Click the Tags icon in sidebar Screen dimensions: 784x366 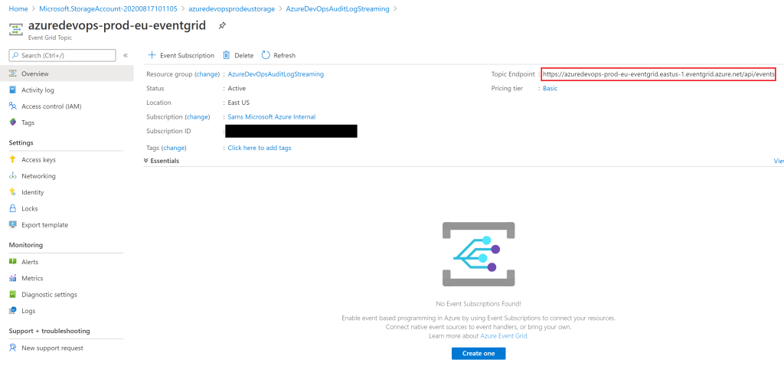pyautogui.click(x=13, y=123)
